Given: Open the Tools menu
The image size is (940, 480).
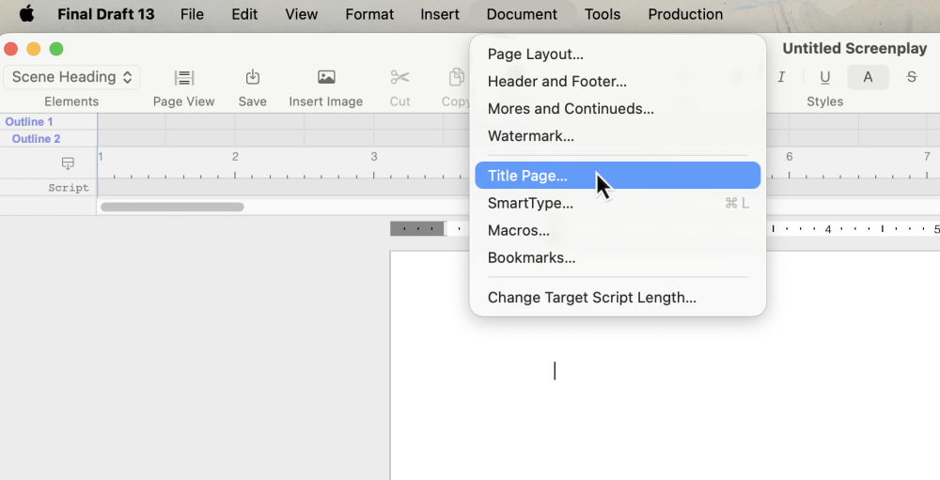Looking at the screenshot, I should 603,14.
